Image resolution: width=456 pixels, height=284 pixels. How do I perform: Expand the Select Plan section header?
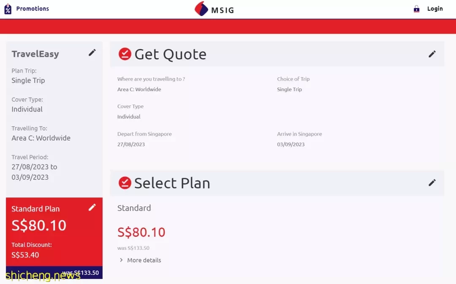[277, 183]
